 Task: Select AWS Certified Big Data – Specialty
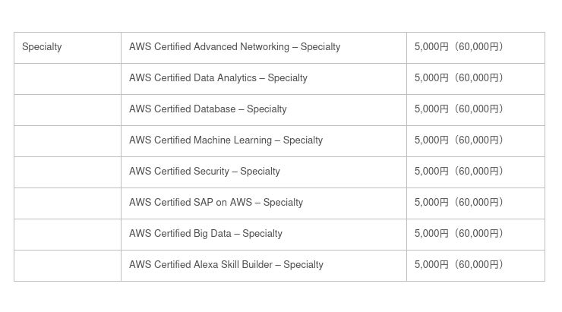coord(205,234)
